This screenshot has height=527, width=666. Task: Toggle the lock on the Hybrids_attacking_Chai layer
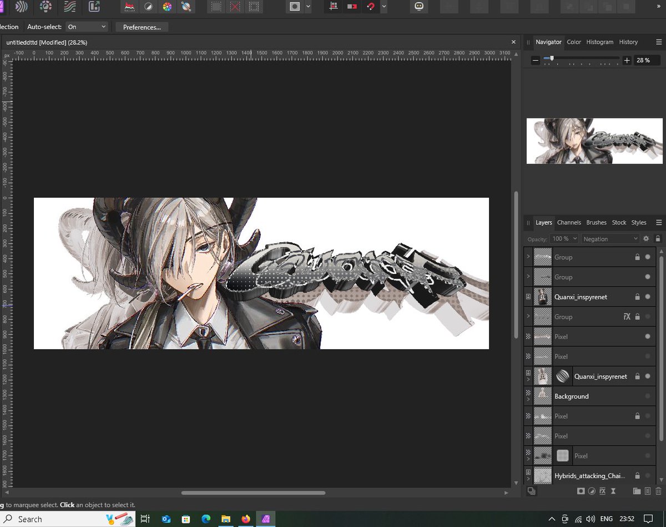coord(638,475)
